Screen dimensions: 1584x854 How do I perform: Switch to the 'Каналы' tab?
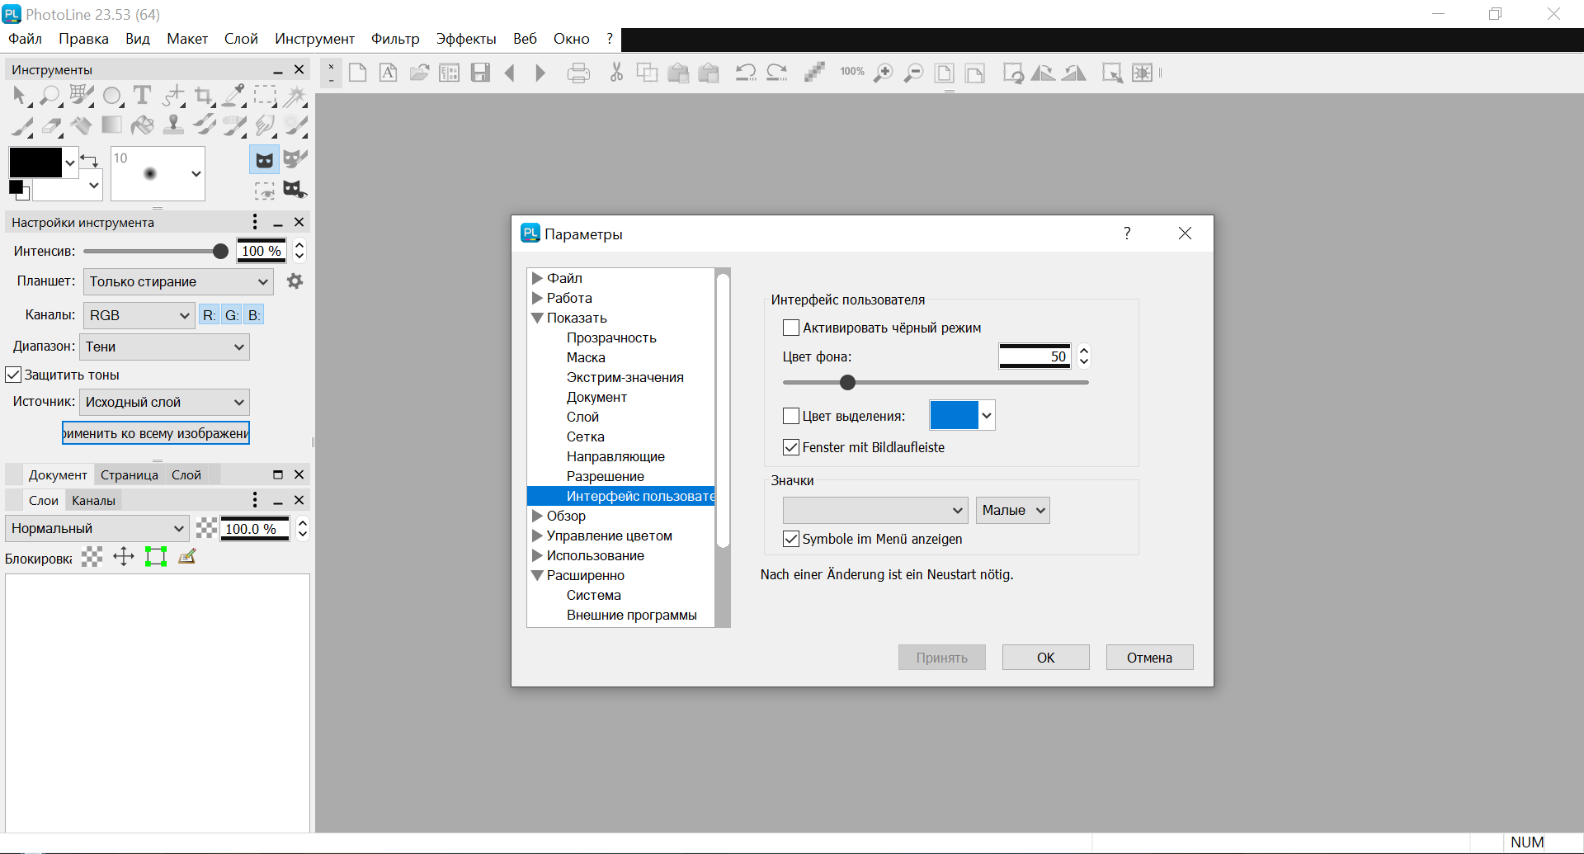[x=93, y=500]
